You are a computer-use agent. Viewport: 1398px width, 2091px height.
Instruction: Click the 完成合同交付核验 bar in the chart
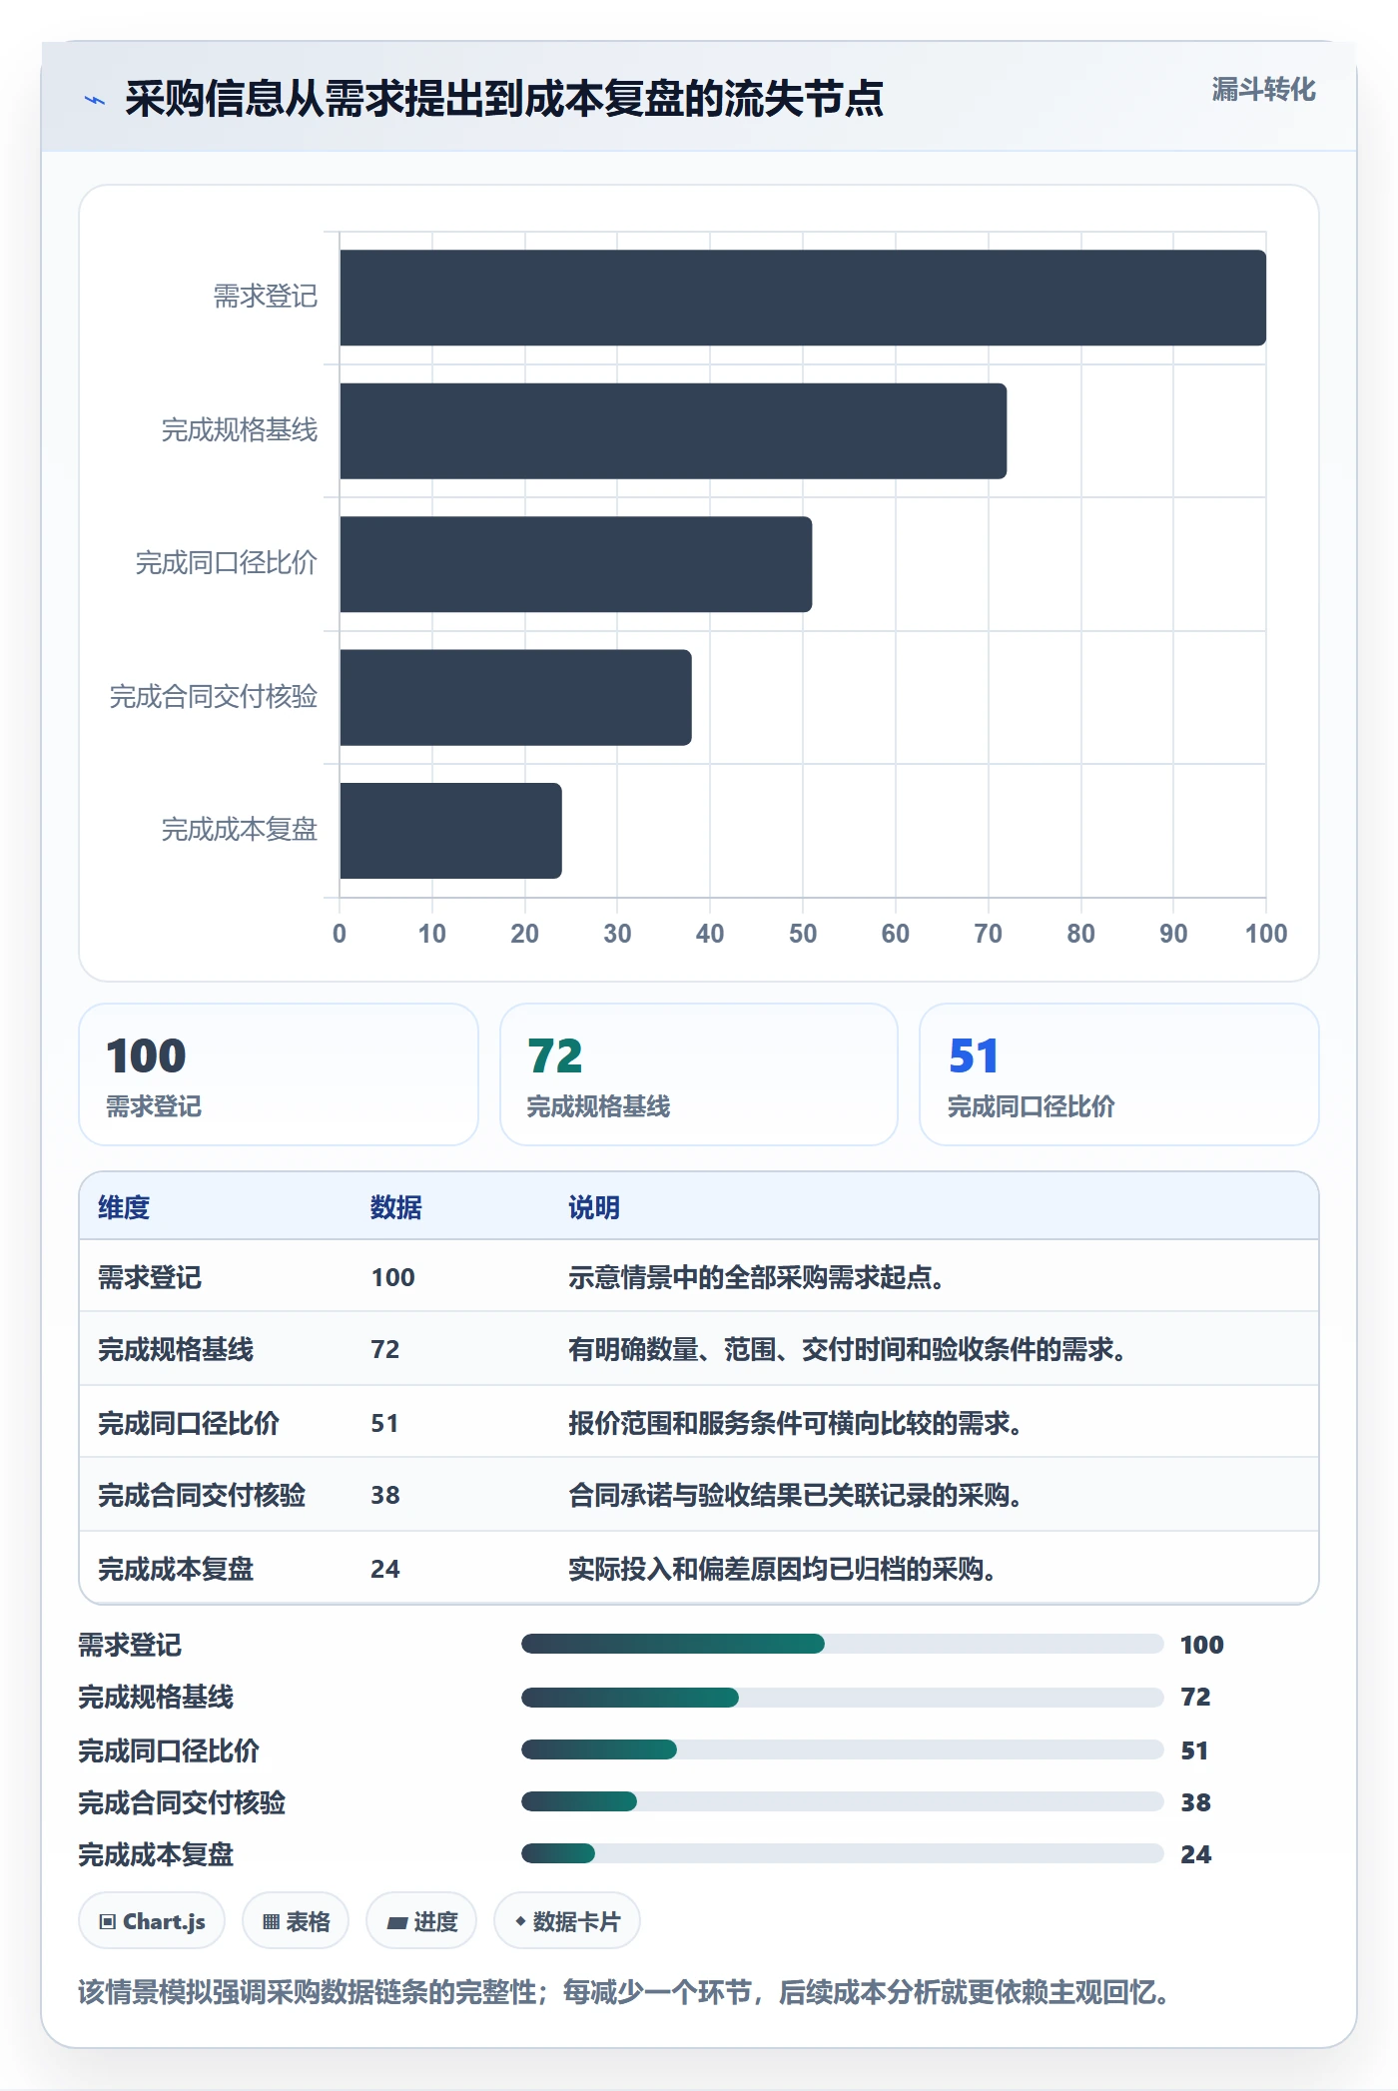[x=515, y=698]
